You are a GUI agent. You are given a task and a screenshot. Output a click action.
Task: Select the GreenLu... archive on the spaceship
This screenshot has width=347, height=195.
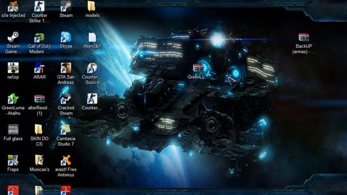[198, 68]
